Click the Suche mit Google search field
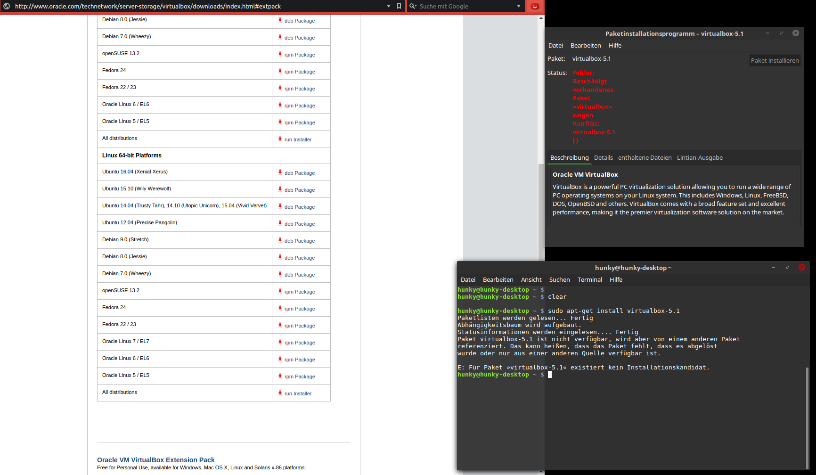 (466, 6)
